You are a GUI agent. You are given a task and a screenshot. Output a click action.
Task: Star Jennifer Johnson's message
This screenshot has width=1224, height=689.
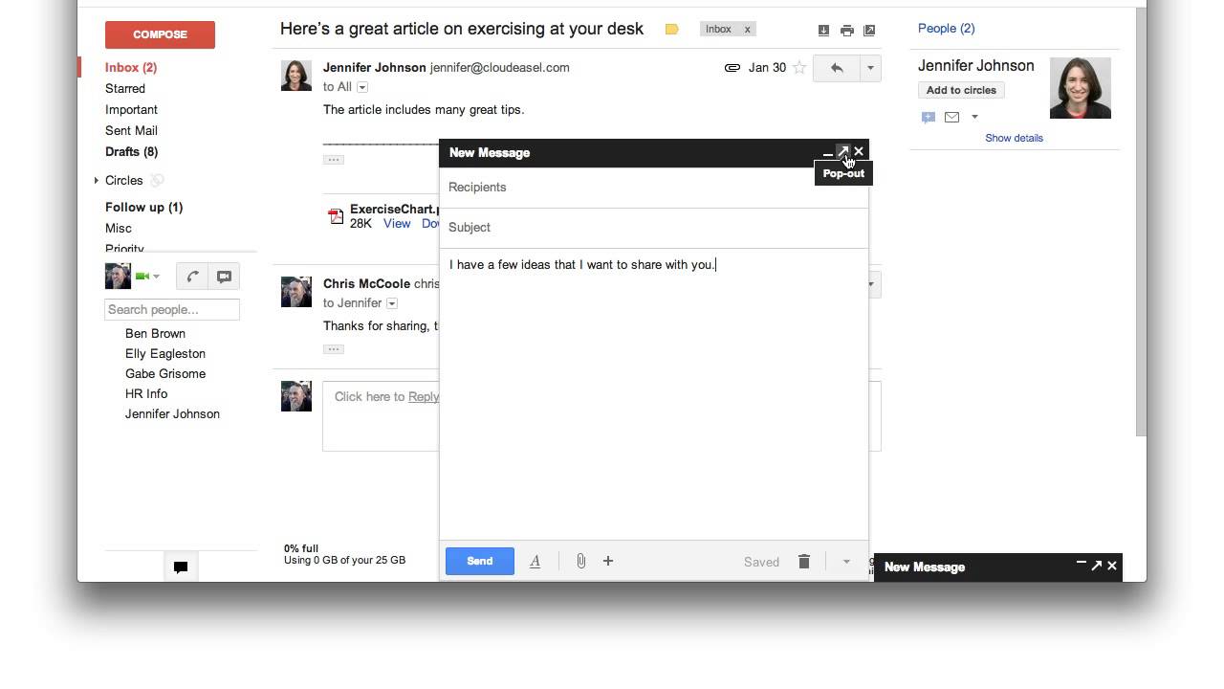click(799, 68)
